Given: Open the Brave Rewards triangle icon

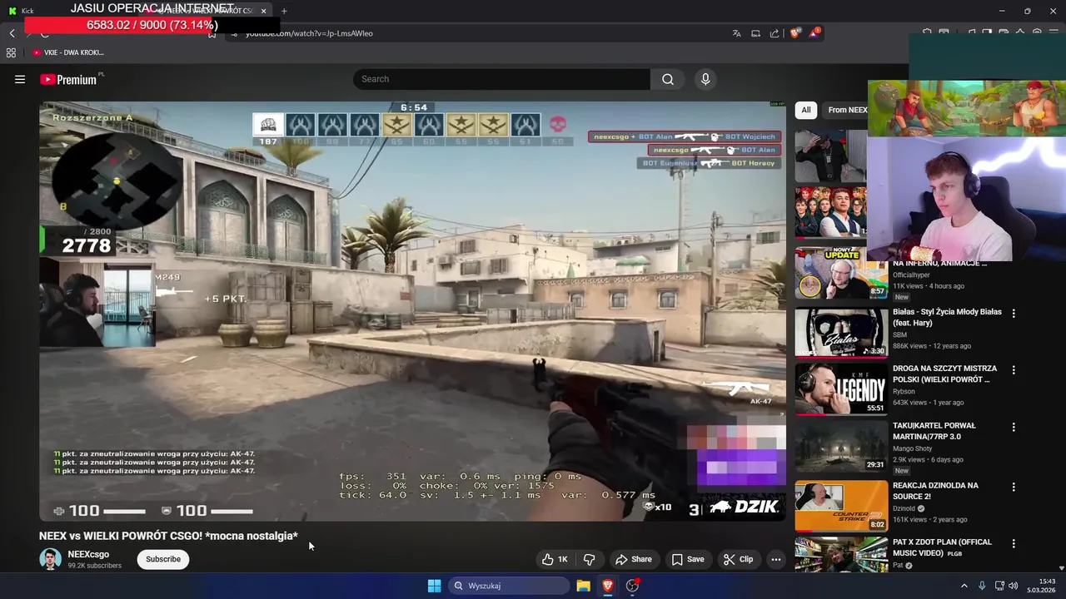Looking at the screenshot, I should (814, 33).
